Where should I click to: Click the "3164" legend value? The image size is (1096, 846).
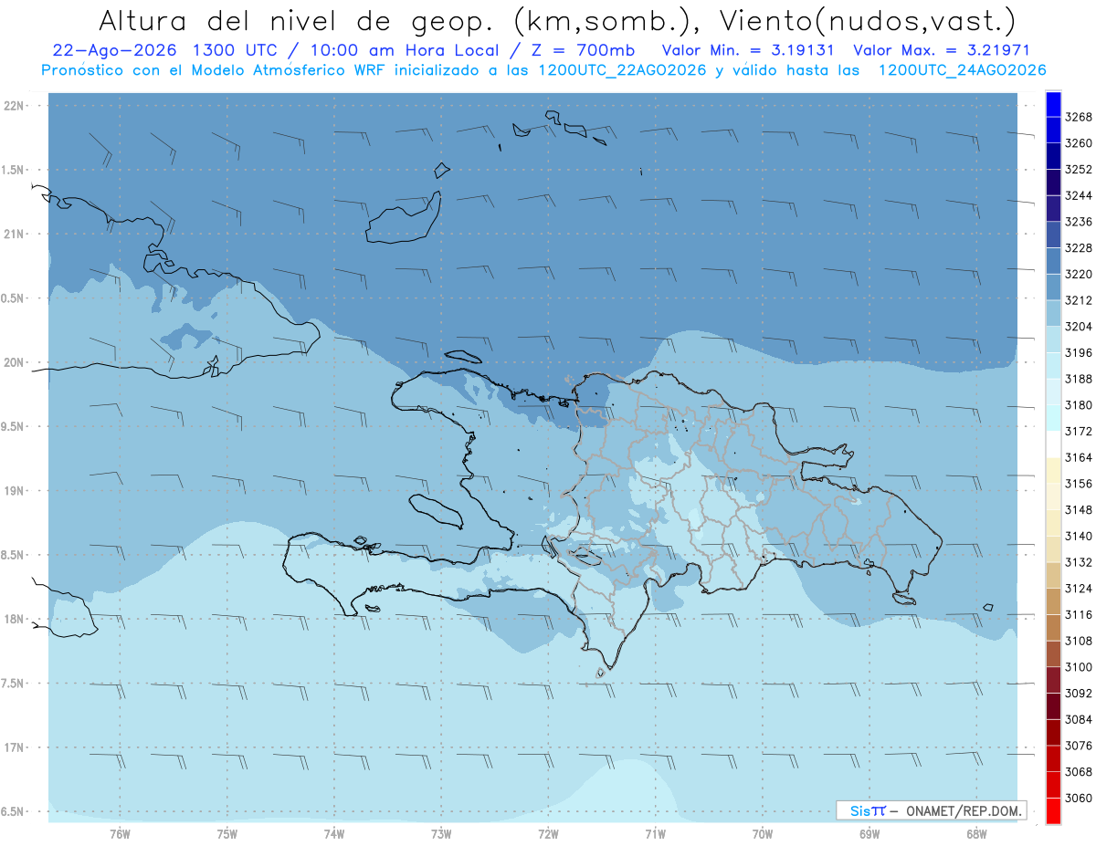(x=1079, y=457)
